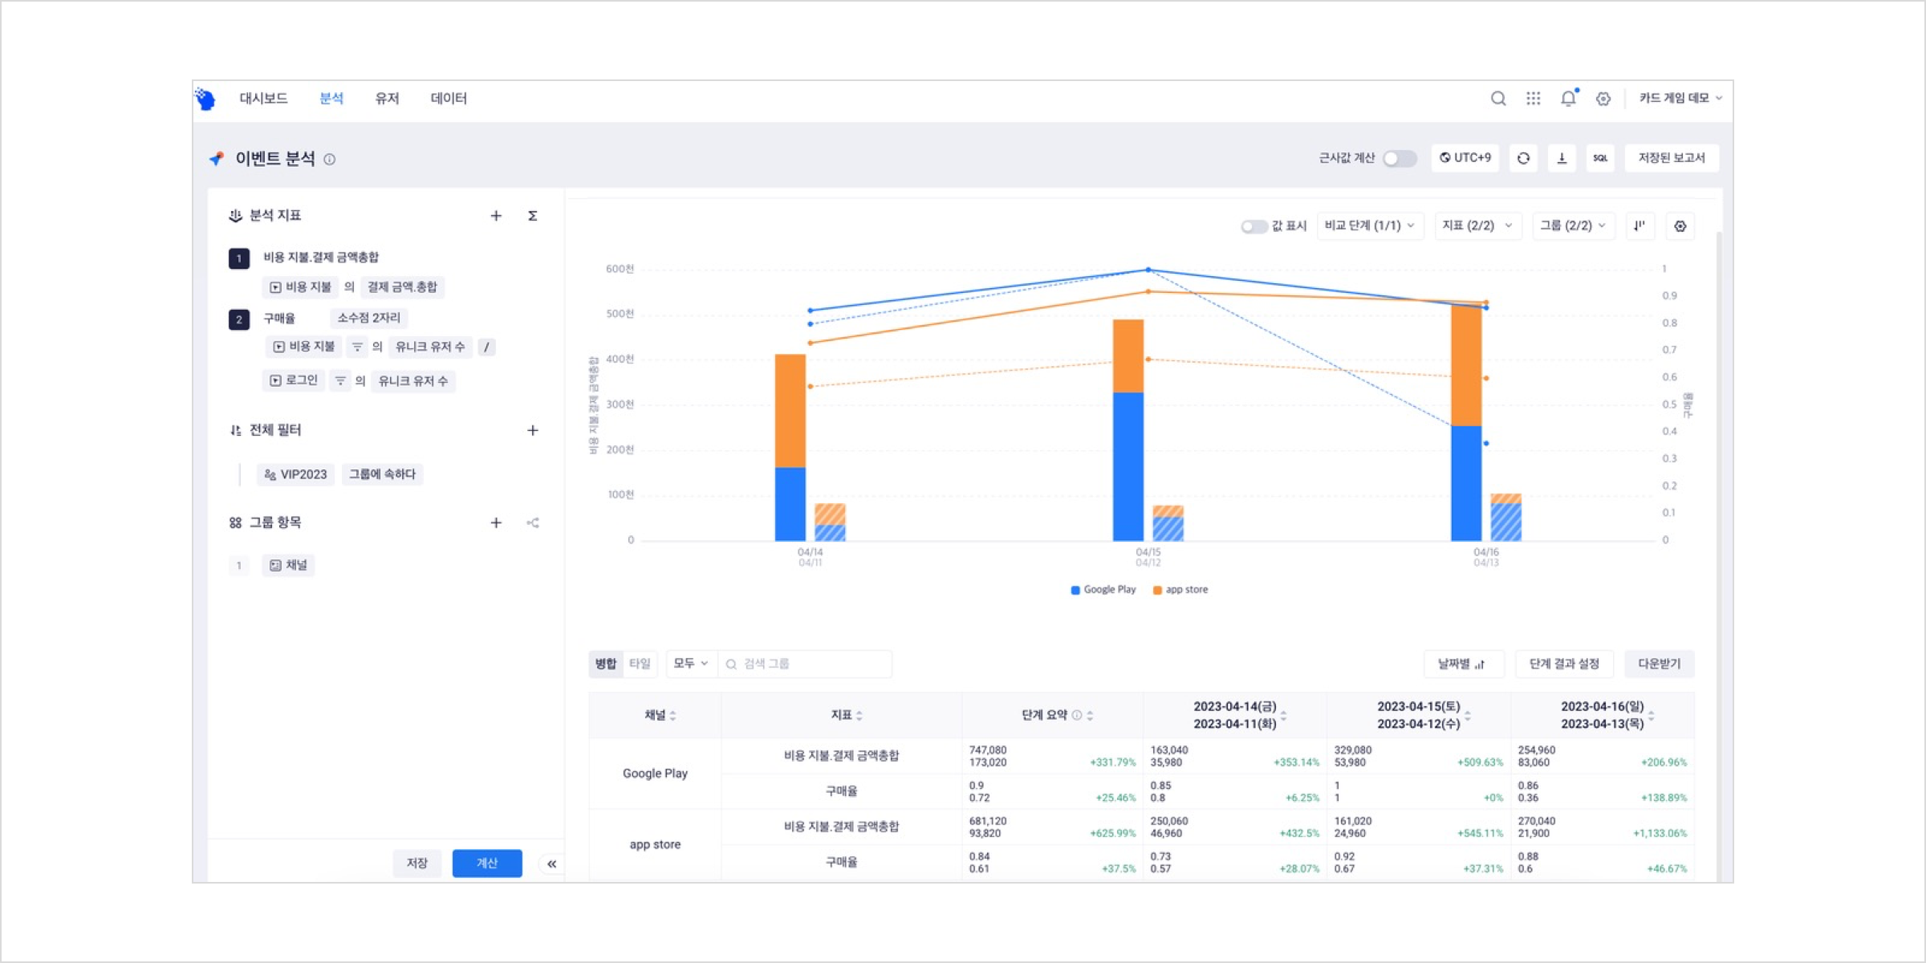Screen dimensions: 1926x963
Task: Open the 데이터 menu tab
Action: click(x=449, y=99)
